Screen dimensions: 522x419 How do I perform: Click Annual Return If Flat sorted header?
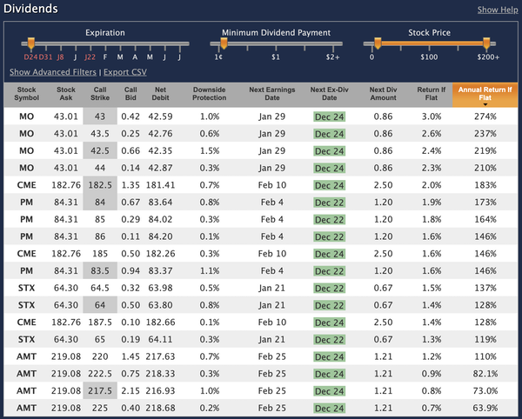(485, 95)
